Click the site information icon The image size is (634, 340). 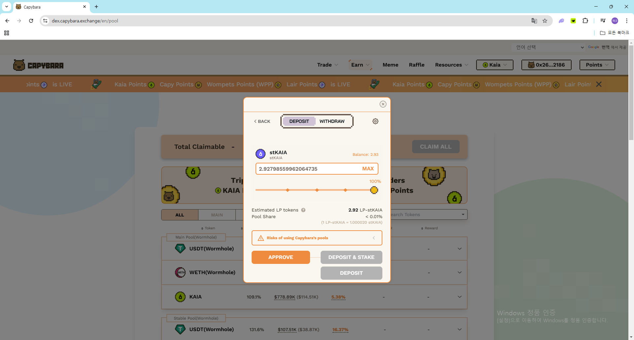(46, 21)
